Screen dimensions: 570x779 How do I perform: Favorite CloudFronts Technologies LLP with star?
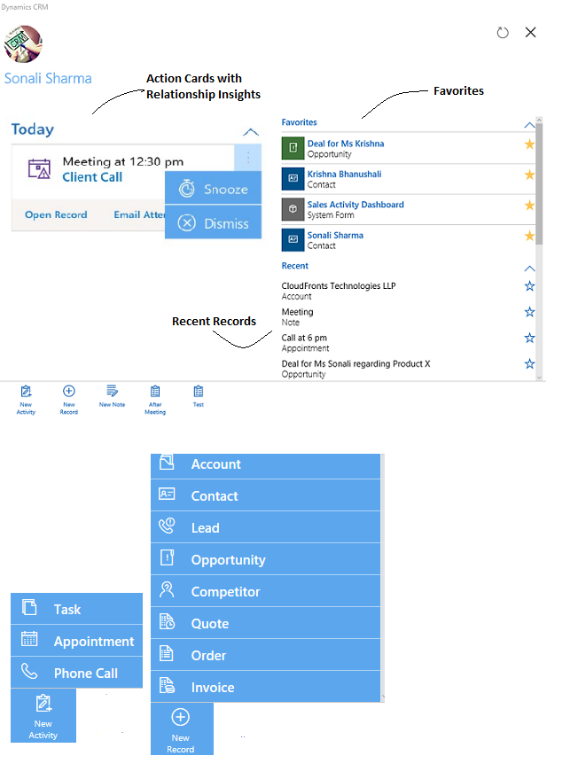click(x=529, y=285)
